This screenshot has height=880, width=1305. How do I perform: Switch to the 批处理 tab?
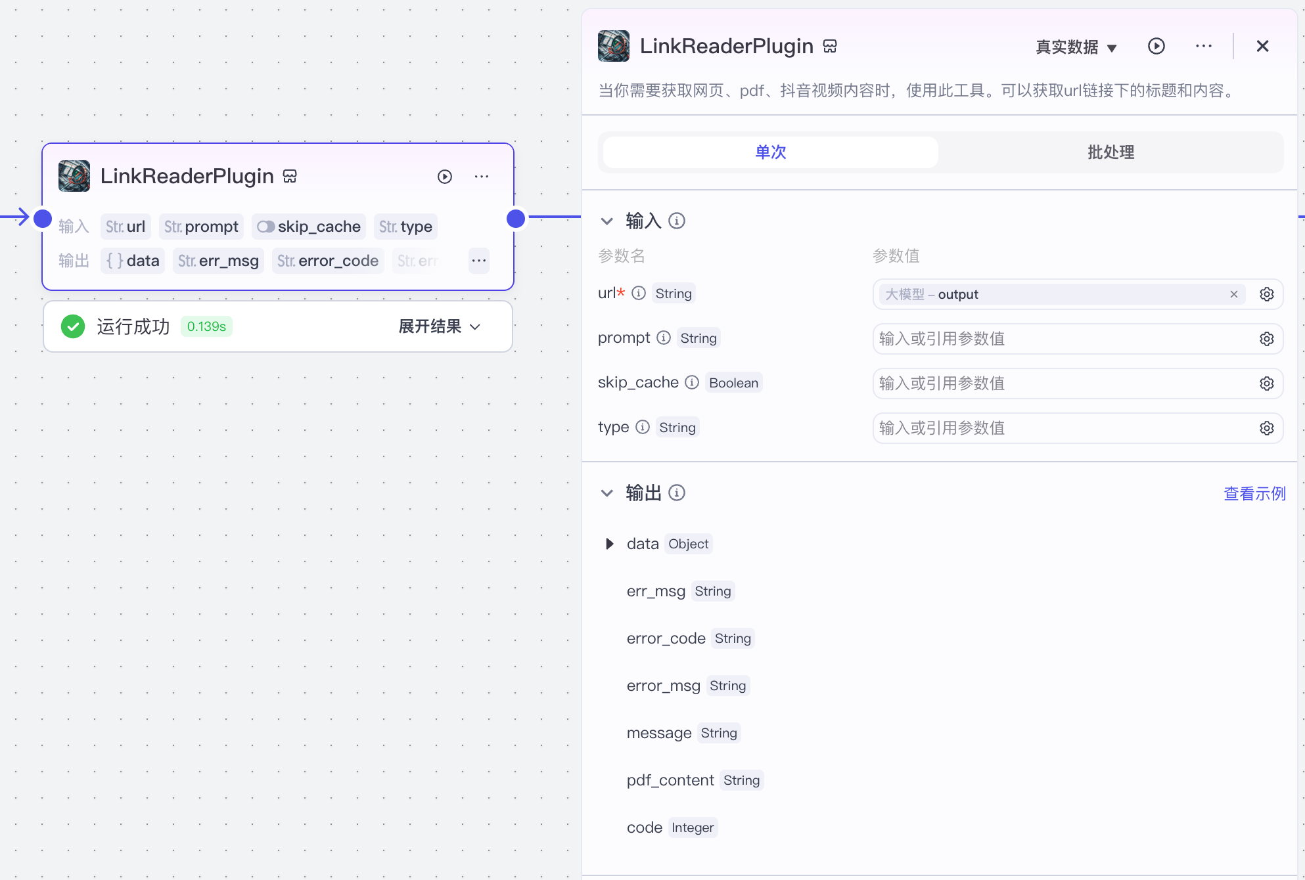(x=1110, y=152)
